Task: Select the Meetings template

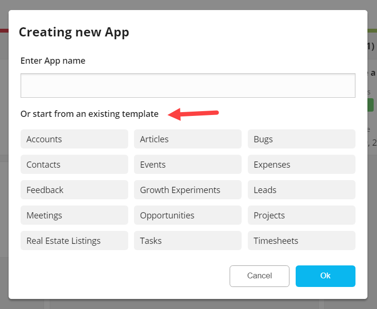Action: tap(74, 216)
